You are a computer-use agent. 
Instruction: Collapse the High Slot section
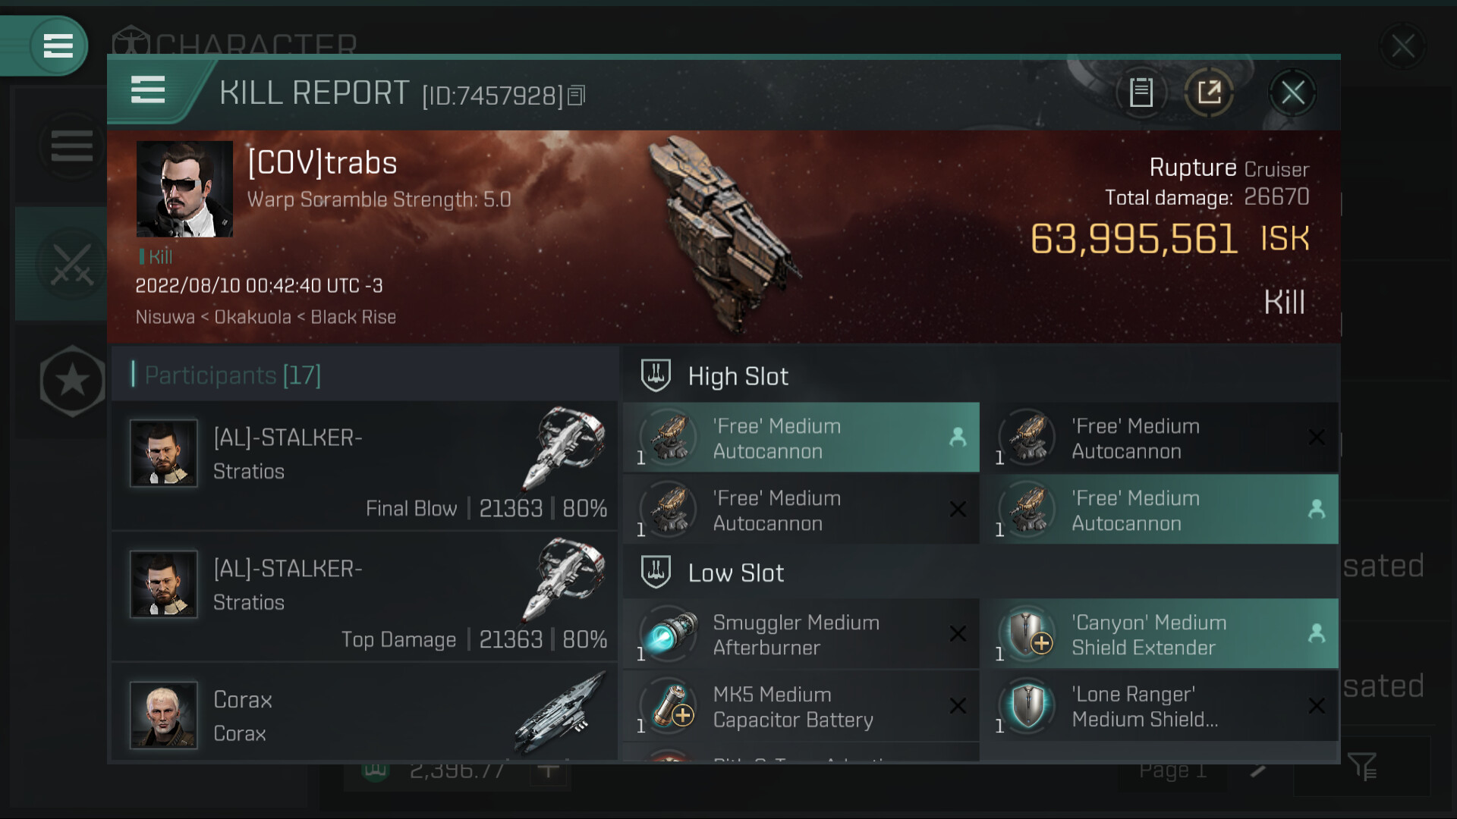[x=738, y=376]
